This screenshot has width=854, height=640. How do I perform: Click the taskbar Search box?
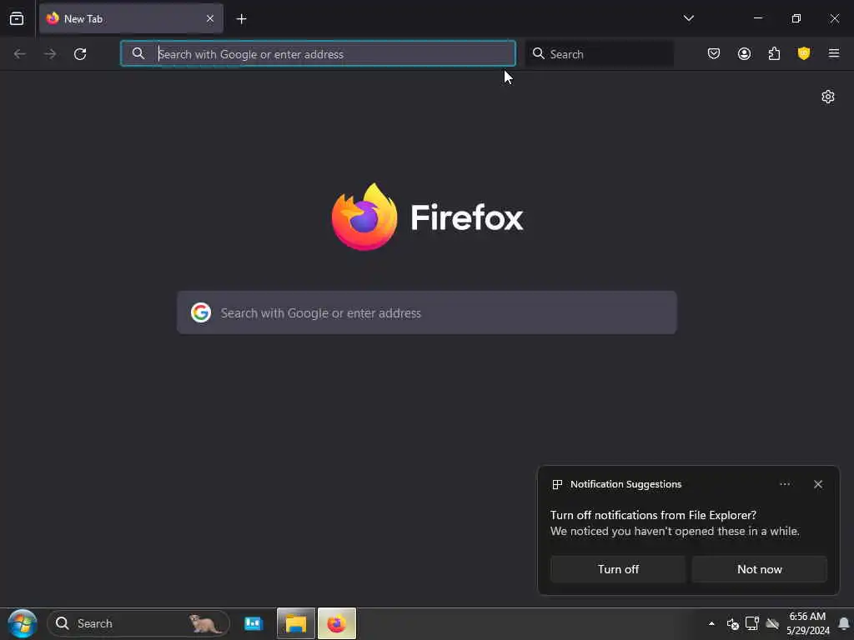[x=138, y=623]
